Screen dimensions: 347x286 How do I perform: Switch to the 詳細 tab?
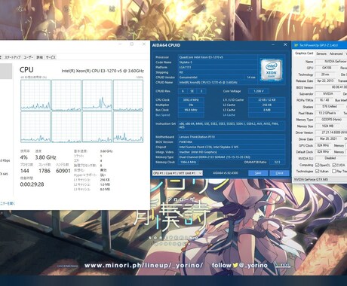[x=39, y=57]
